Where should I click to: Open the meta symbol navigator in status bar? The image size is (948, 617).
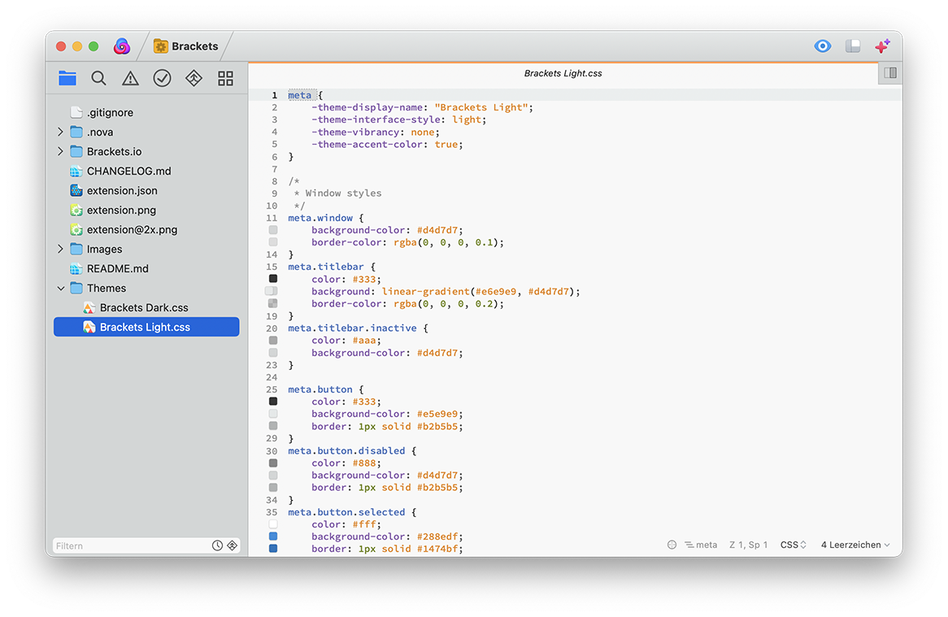click(x=701, y=545)
